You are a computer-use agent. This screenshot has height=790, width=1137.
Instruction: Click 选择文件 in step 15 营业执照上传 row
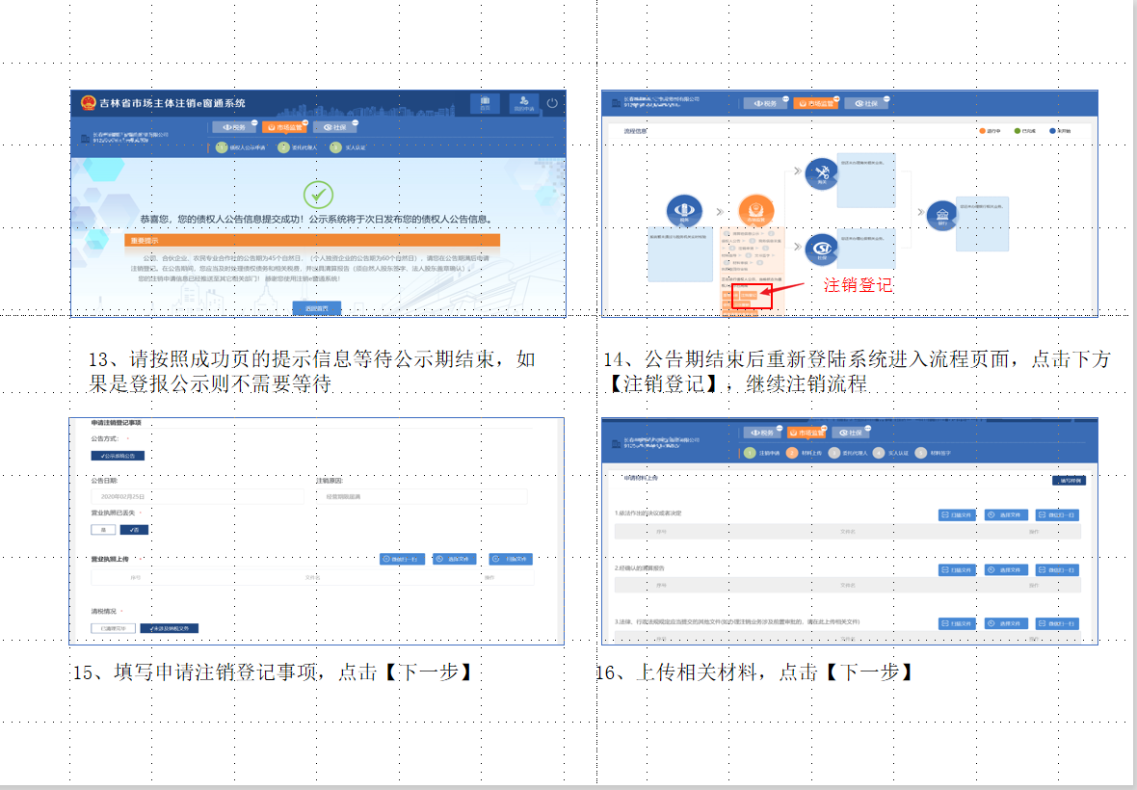pos(455,559)
